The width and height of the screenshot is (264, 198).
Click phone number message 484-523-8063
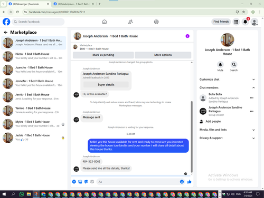(x=91, y=162)
